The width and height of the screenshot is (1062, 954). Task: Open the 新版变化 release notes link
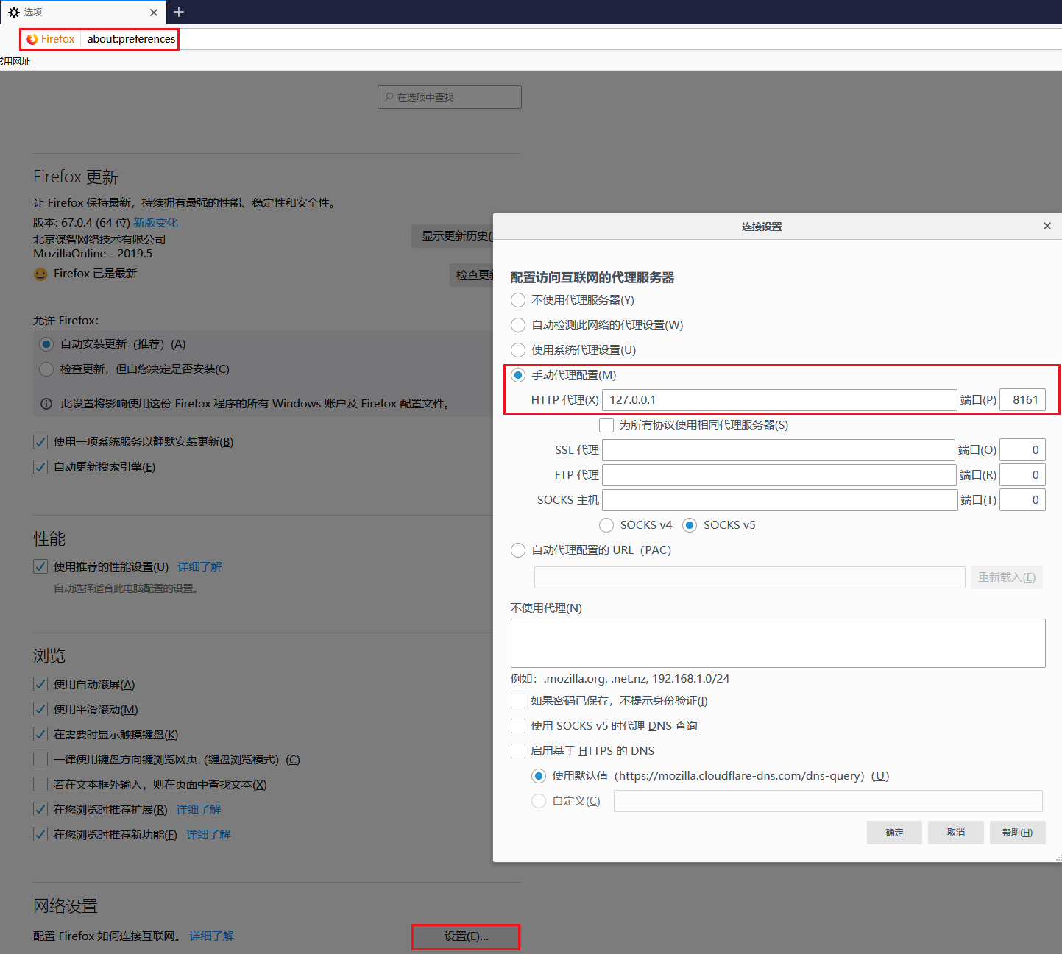click(x=155, y=222)
